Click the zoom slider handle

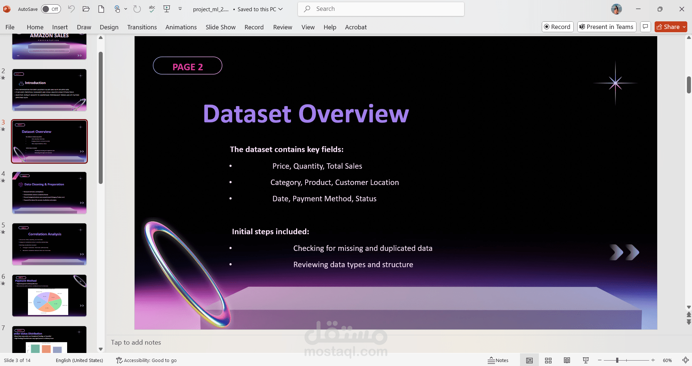[x=617, y=360]
